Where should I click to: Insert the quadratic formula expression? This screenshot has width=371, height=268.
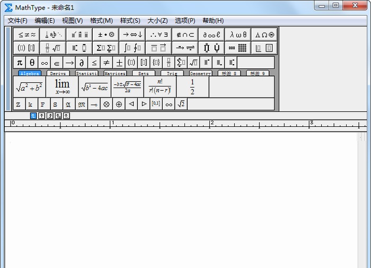(x=127, y=87)
